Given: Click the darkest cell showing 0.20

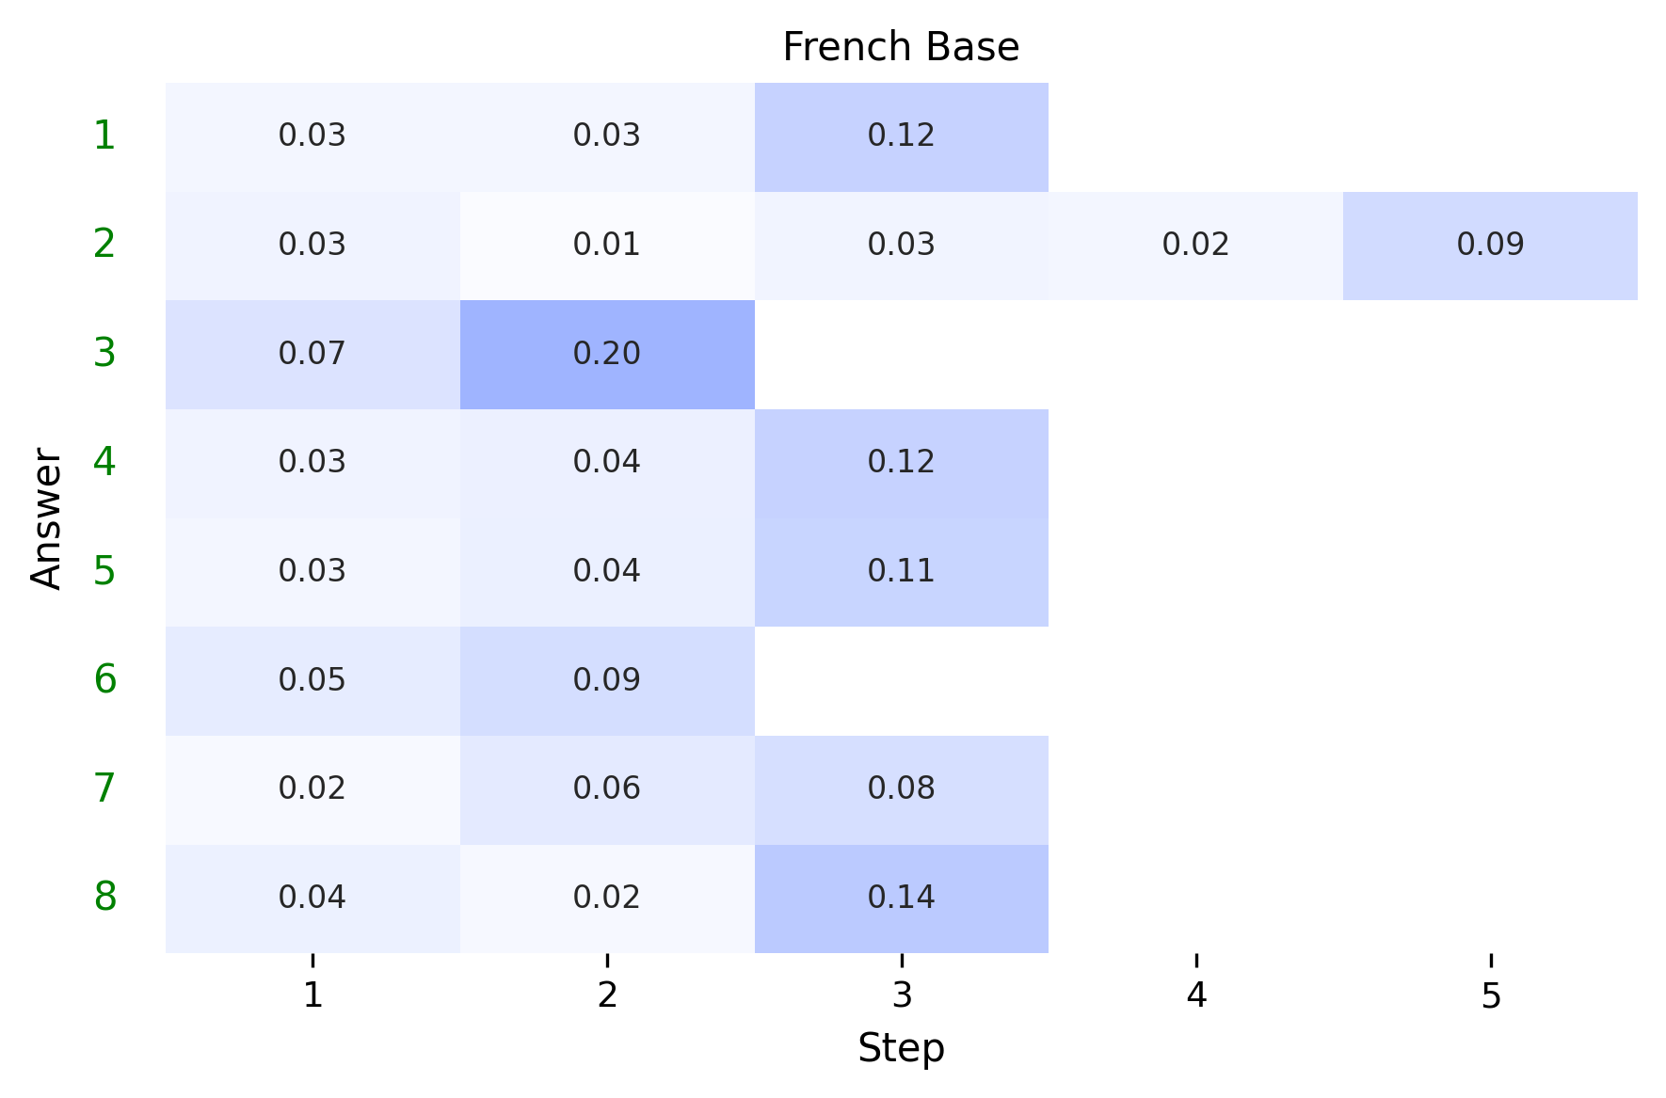Looking at the screenshot, I should (x=607, y=354).
